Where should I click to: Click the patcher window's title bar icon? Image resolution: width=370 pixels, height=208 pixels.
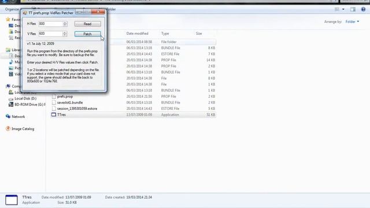click(x=25, y=13)
